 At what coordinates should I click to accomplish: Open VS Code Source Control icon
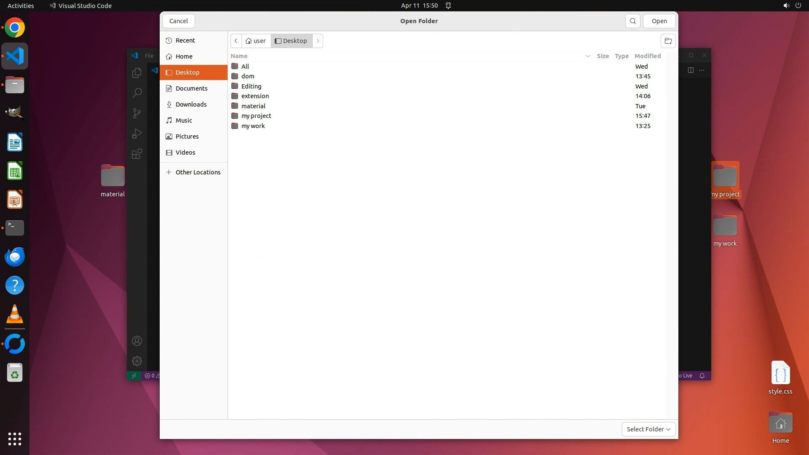[137, 113]
